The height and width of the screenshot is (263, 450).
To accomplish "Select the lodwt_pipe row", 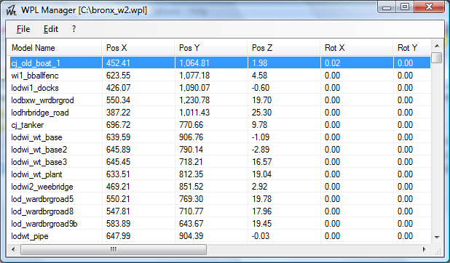I will click(220, 236).
